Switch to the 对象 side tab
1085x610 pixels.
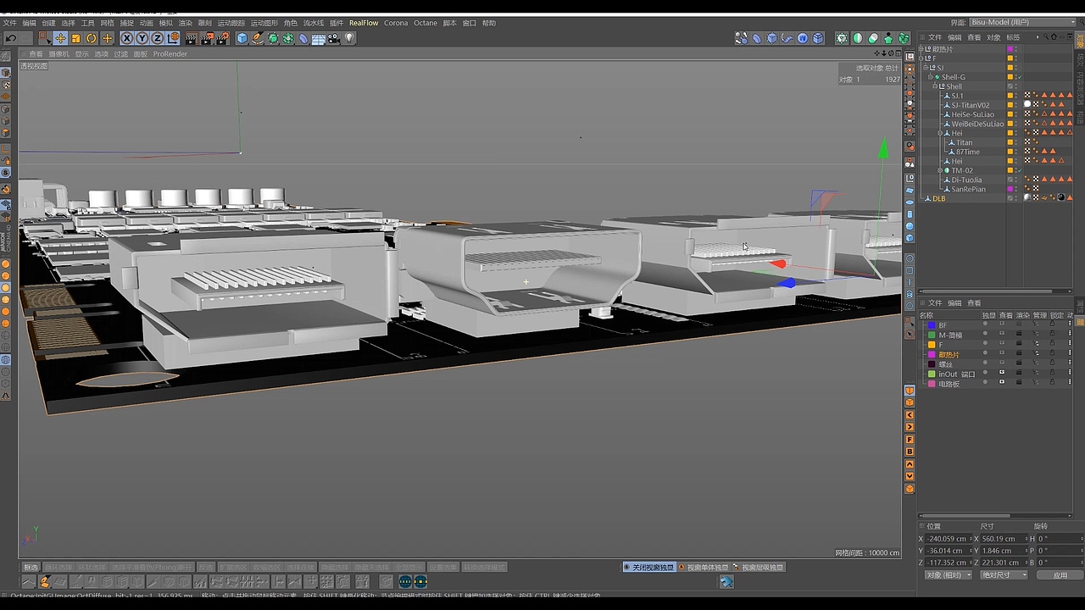[1081, 38]
